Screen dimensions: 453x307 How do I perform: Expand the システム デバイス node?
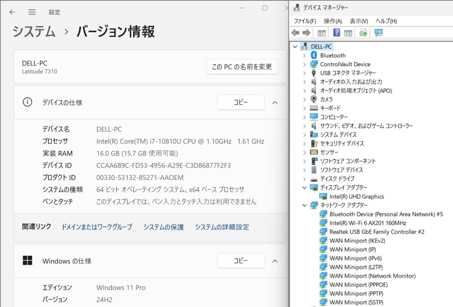point(304,135)
